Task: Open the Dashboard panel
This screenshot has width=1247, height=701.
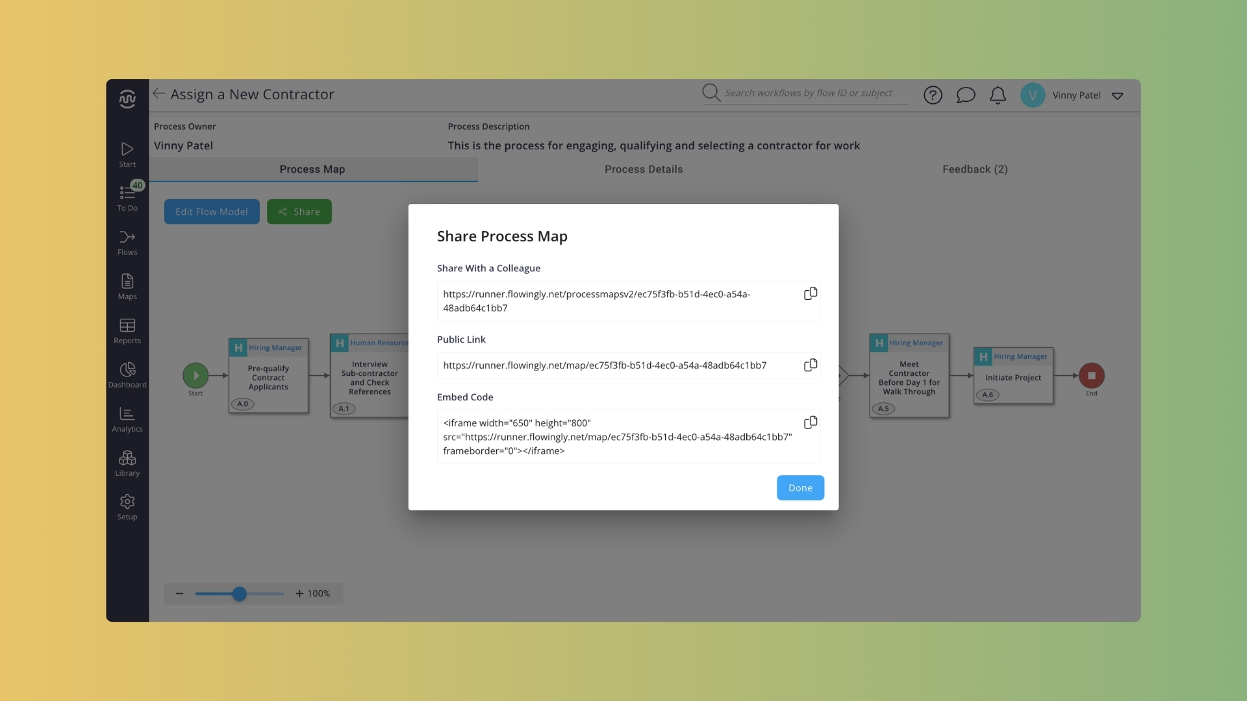Action: [127, 374]
